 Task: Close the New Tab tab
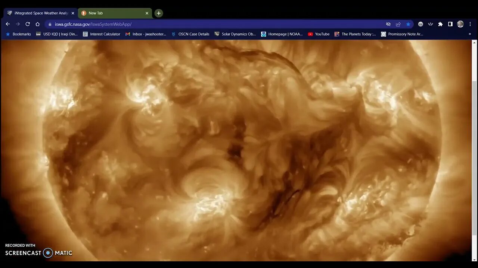(x=147, y=13)
